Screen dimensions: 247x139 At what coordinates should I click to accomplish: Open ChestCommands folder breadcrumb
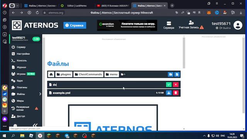pos(88,75)
